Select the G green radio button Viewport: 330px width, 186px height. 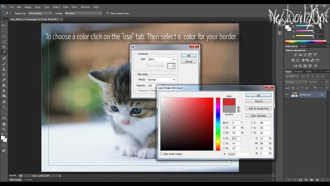click(x=224, y=144)
